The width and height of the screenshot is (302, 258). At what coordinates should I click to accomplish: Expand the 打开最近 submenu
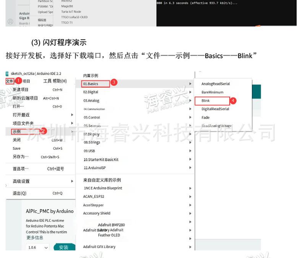[x=21, y=115]
